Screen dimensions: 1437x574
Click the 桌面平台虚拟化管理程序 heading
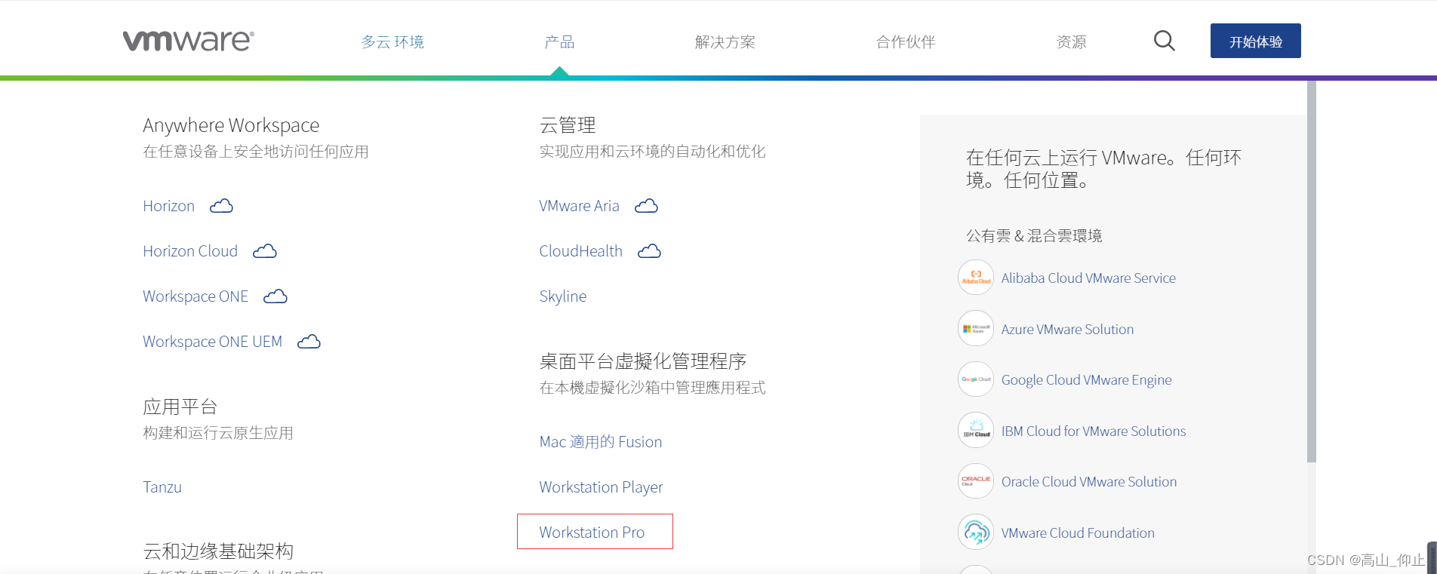pos(643,361)
